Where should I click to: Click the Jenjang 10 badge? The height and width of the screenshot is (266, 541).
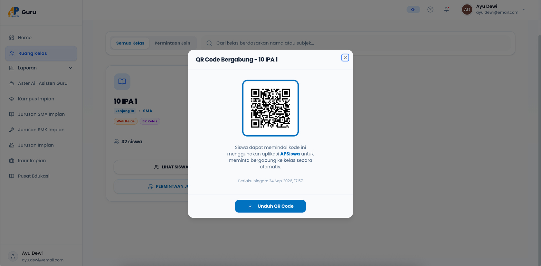click(x=125, y=111)
